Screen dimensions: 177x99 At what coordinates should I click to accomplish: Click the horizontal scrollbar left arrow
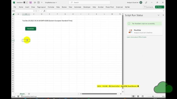[81, 94]
